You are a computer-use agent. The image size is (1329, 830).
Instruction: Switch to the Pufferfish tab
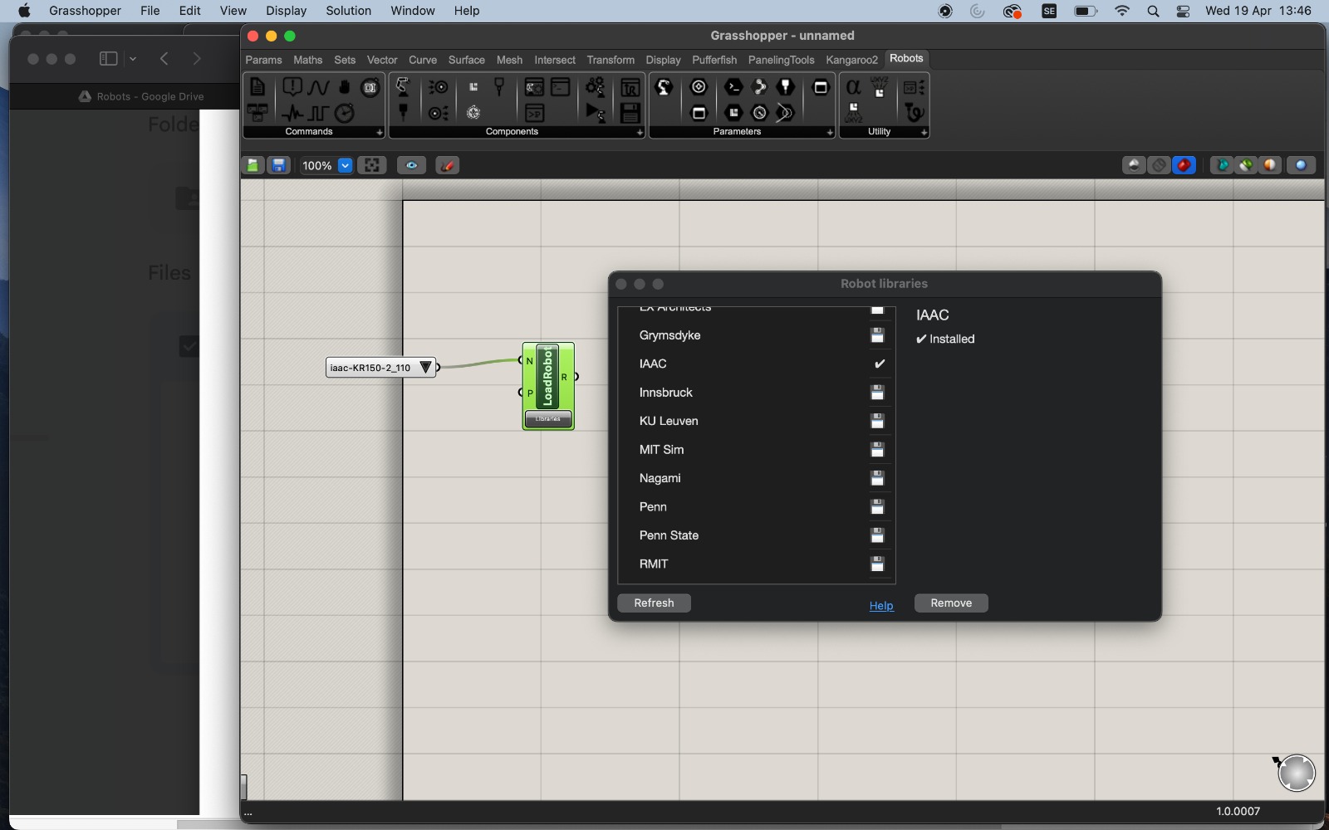714,60
